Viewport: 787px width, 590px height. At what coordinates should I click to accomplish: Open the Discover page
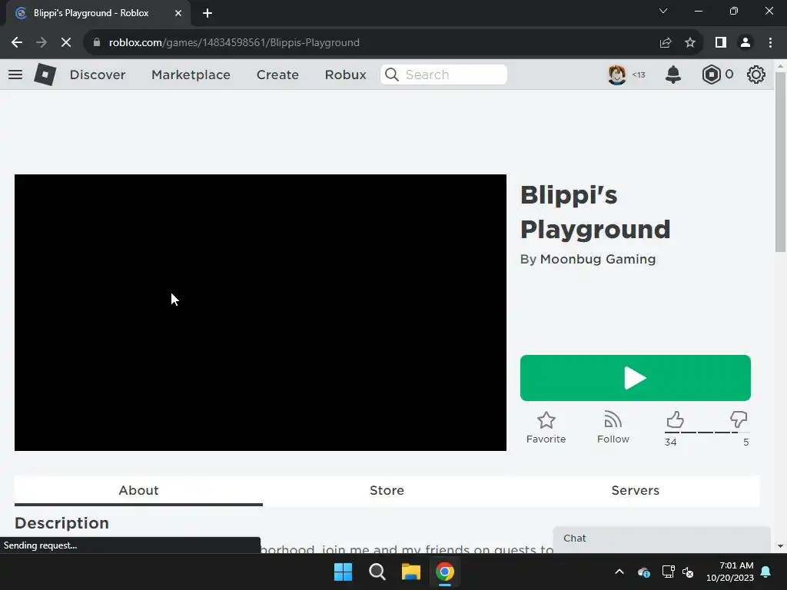98,75
